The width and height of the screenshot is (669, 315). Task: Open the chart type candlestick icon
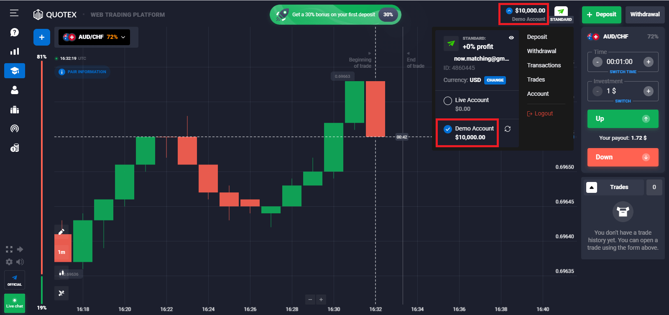(61, 273)
